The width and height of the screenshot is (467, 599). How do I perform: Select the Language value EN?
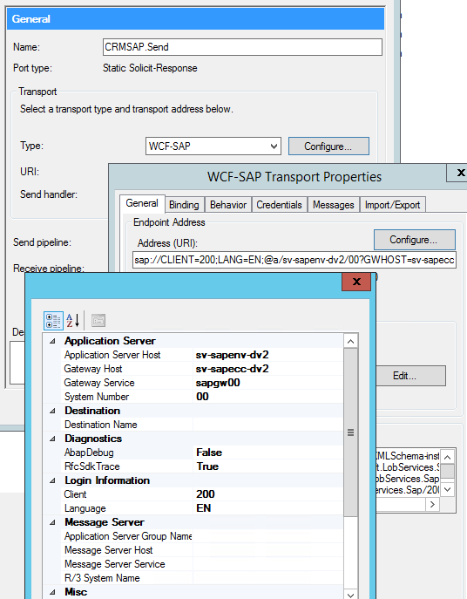(267, 508)
